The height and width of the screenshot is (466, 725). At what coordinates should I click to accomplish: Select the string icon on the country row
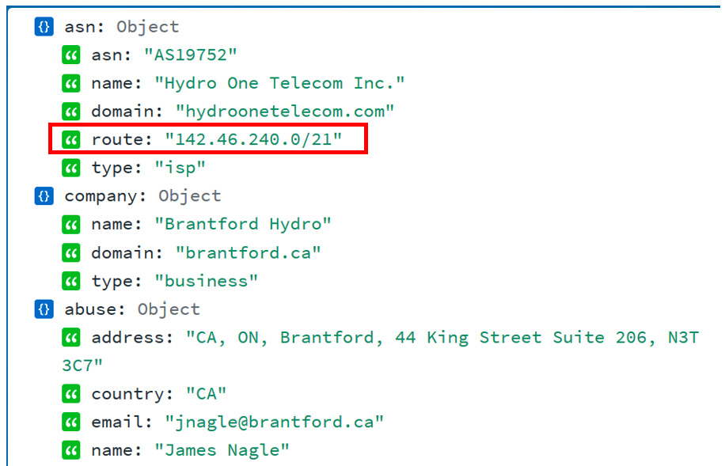[71, 394]
